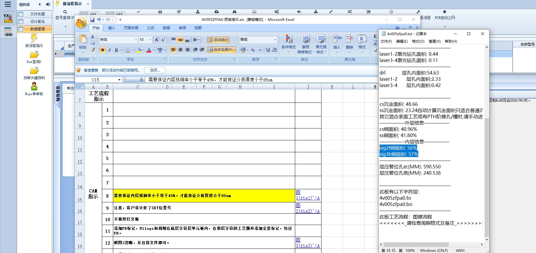Open the 图1(fig1) hyperlink in row 15
This screenshot has width=536, height=253.
pos(308,195)
